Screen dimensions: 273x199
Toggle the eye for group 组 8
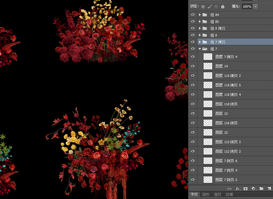[x=193, y=35]
